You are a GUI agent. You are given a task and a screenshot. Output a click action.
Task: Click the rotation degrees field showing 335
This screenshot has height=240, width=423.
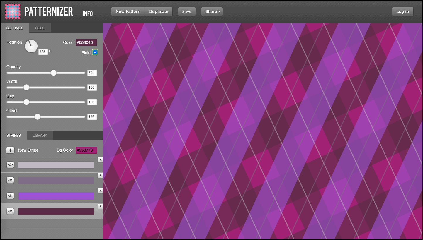click(x=43, y=52)
